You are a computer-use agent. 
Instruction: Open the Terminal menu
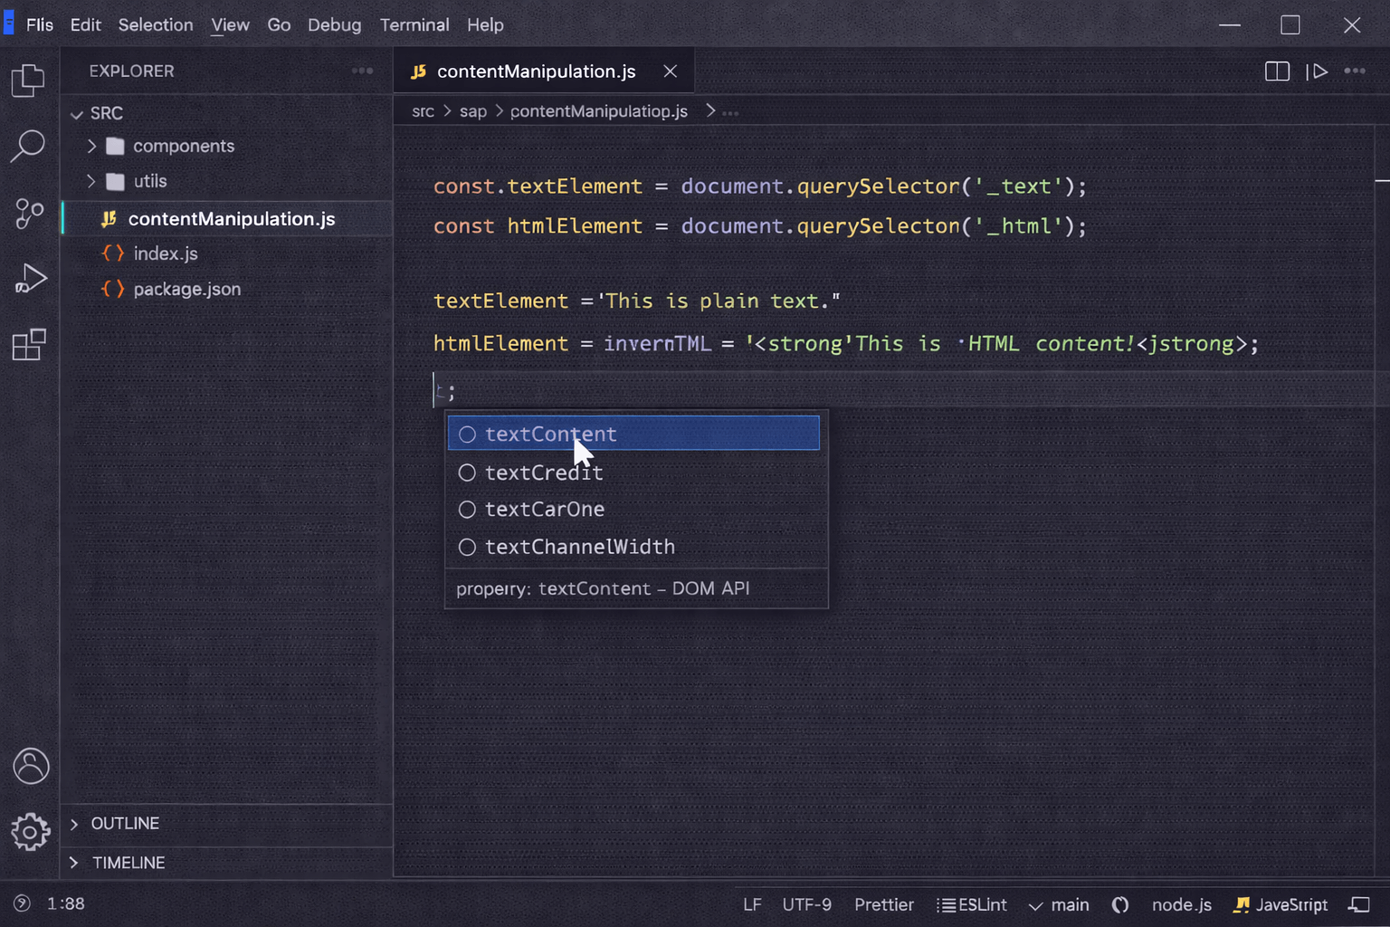tap(414, 24)
